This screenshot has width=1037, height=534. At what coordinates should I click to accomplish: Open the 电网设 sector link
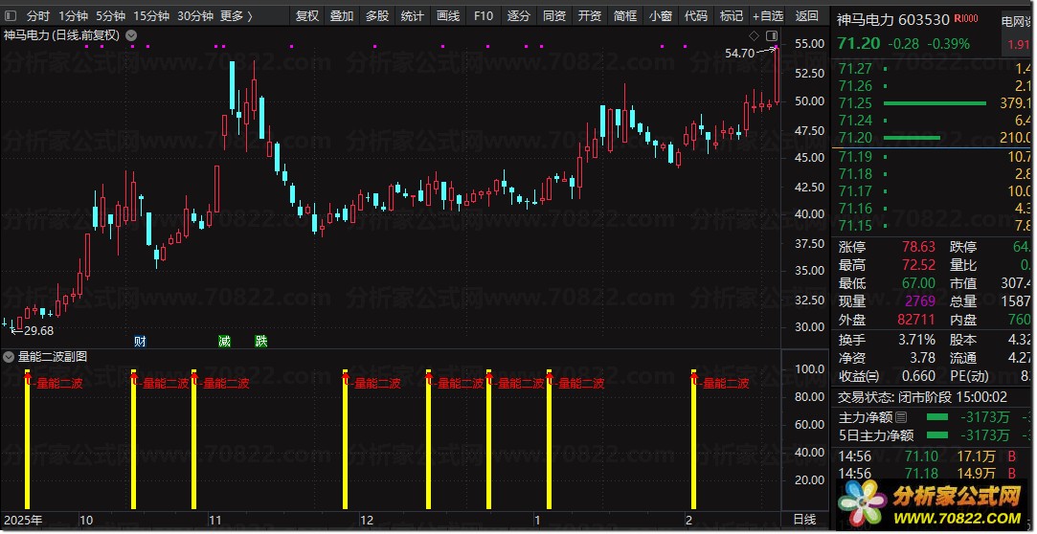point(1017,21)
